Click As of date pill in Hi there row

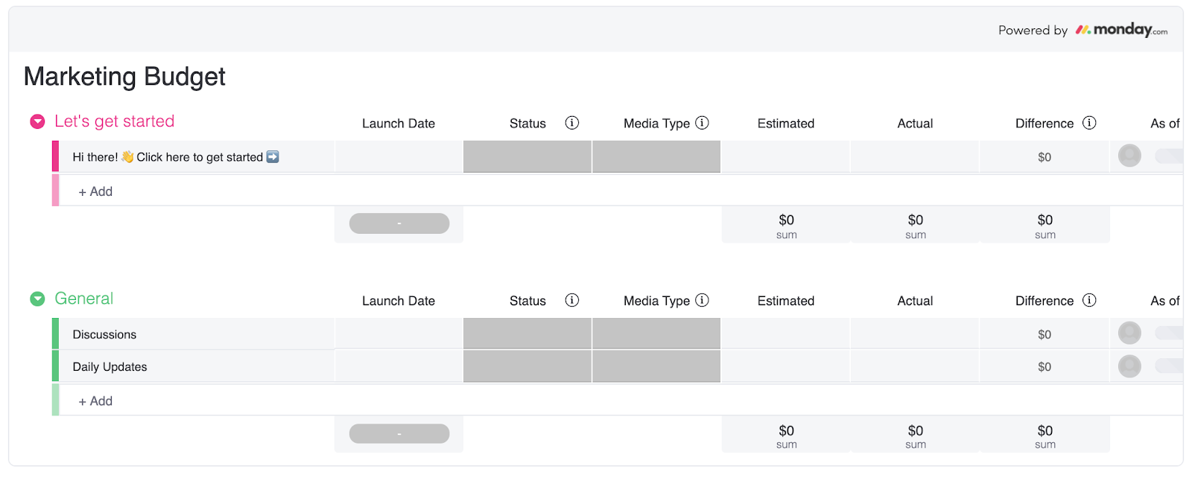click(1169, 156)
